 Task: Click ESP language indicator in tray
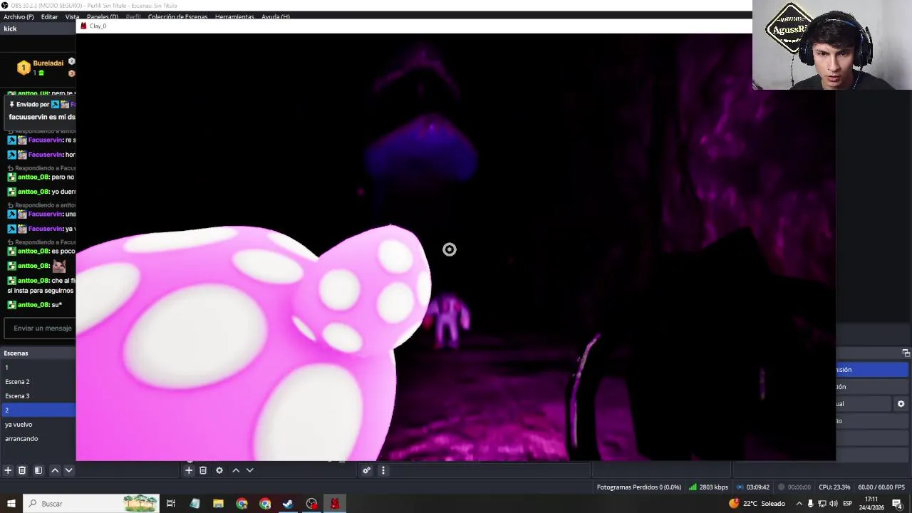coord(847,504)
